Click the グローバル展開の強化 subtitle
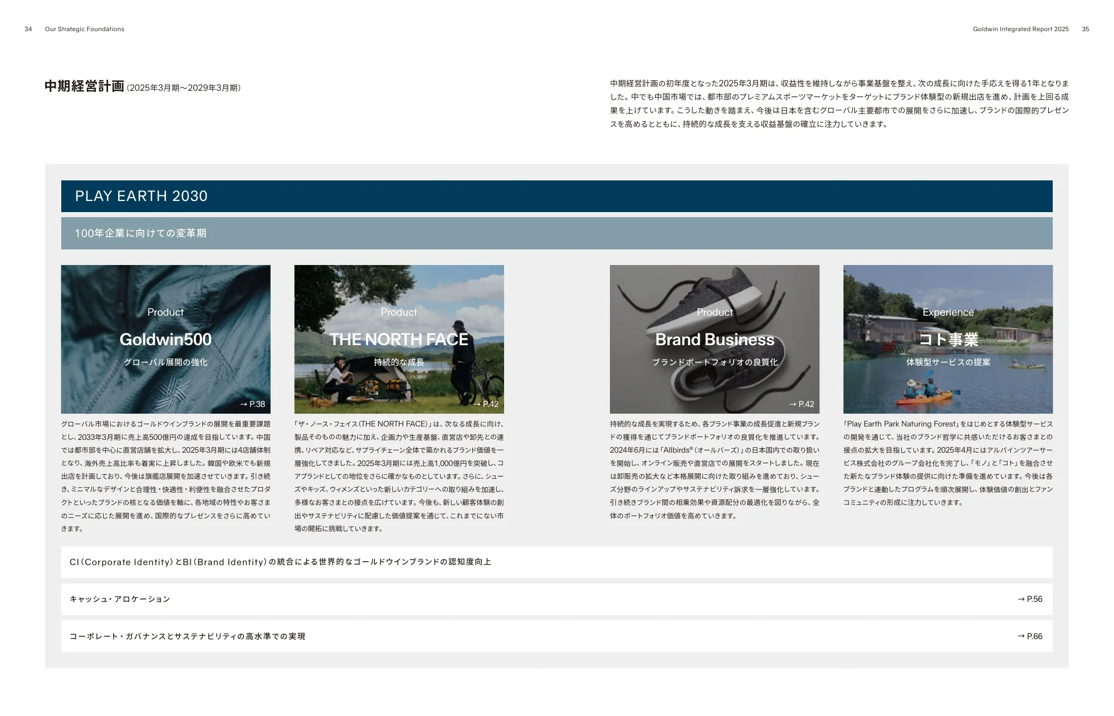The height and width of the screenshot is (716, 1114). 165,362
